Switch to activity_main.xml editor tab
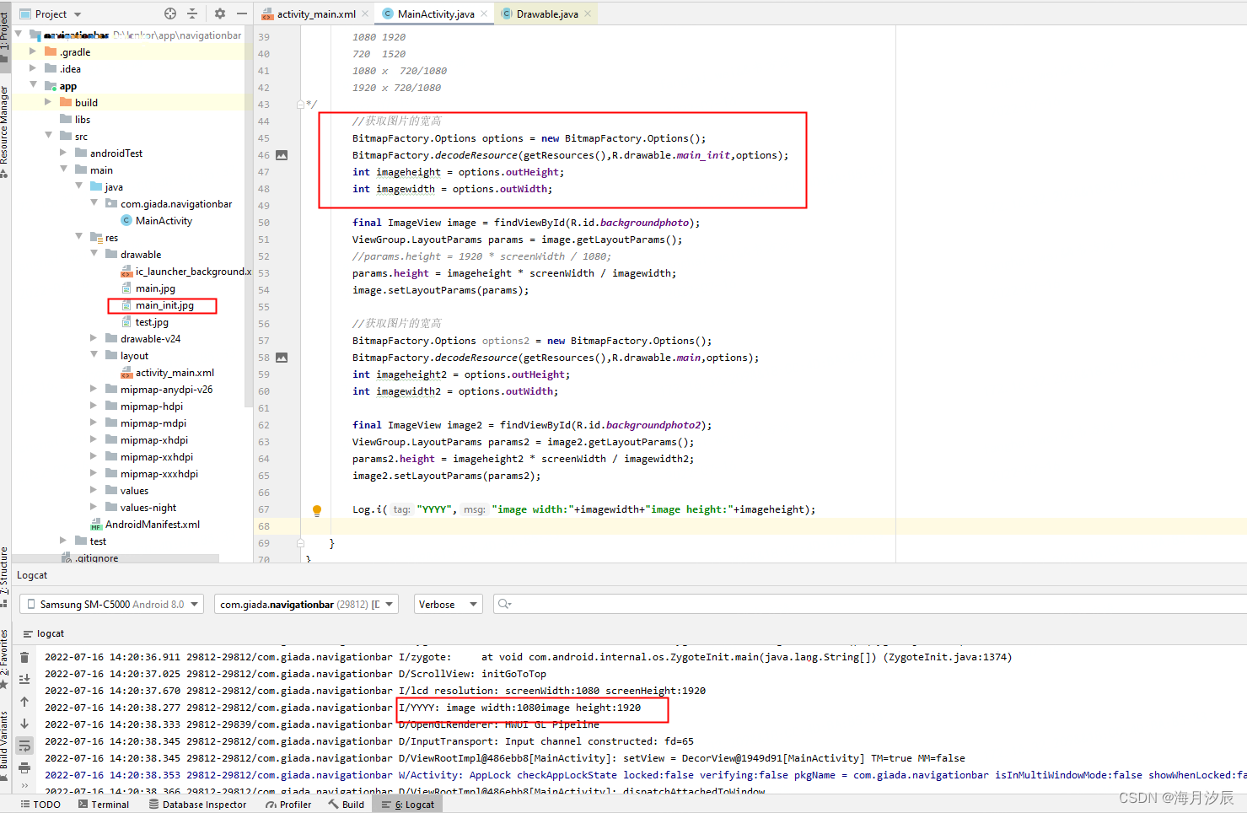The image size is (1247, 813). [x=316, y=13]
